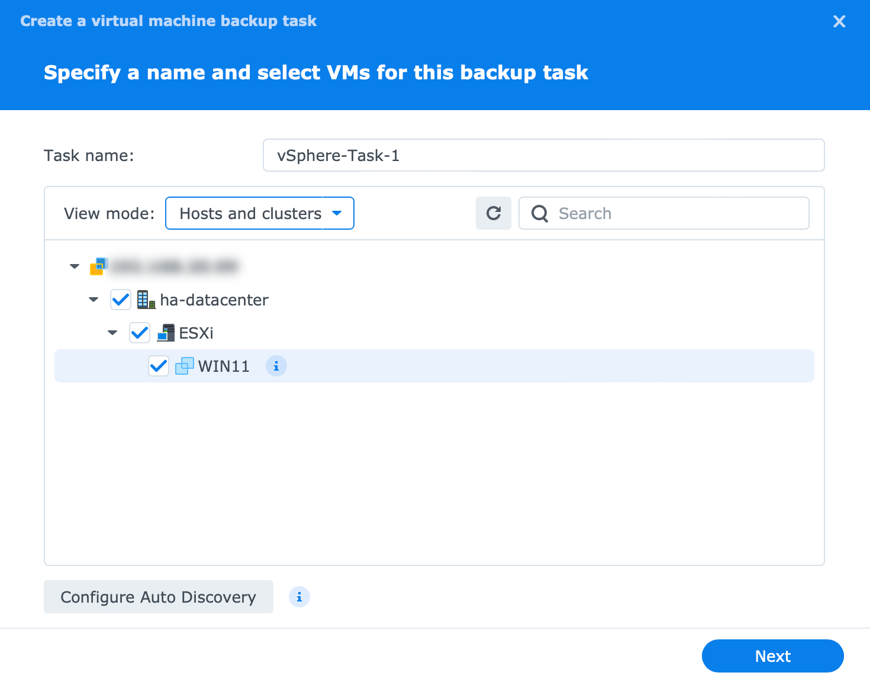Collapse the ha-datacenter tree node
Screen dimensions: 870x682
click(x=94, y=300)
